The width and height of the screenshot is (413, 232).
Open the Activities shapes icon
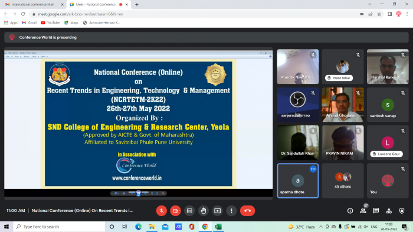(x=389, y=211)
